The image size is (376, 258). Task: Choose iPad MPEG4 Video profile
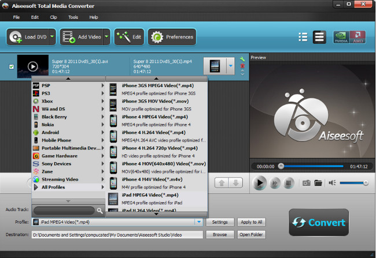click(x=157, y=199)
